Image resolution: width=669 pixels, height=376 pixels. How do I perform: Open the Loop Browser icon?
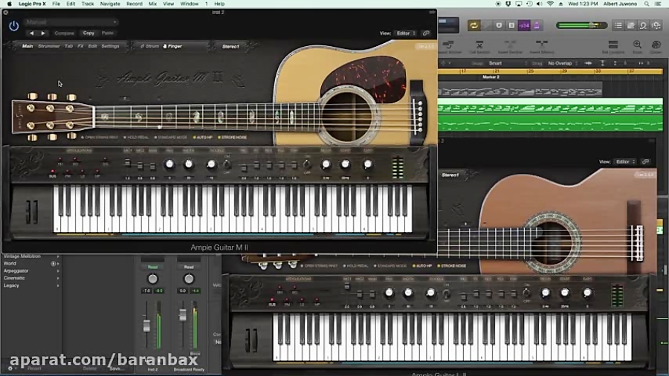point(644,25)
